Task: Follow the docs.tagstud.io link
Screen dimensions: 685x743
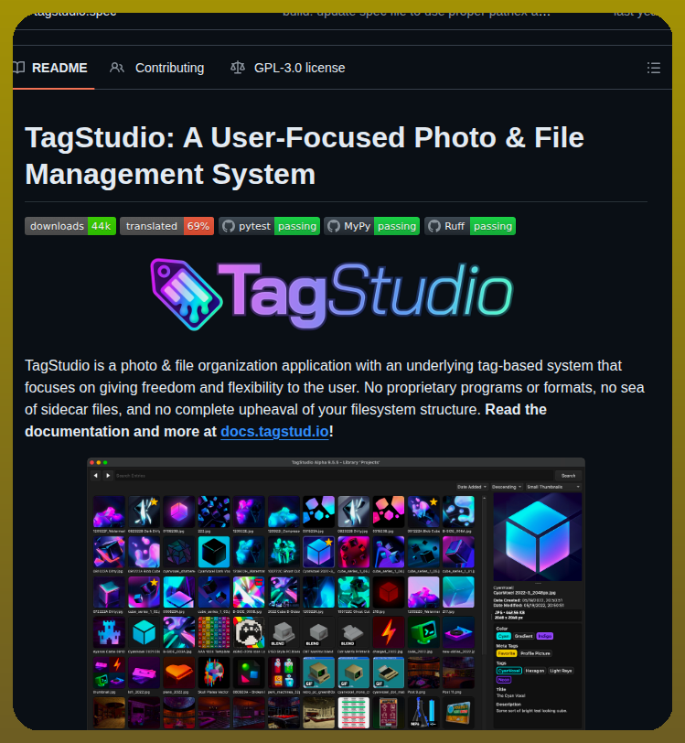Action: (274, 432)
